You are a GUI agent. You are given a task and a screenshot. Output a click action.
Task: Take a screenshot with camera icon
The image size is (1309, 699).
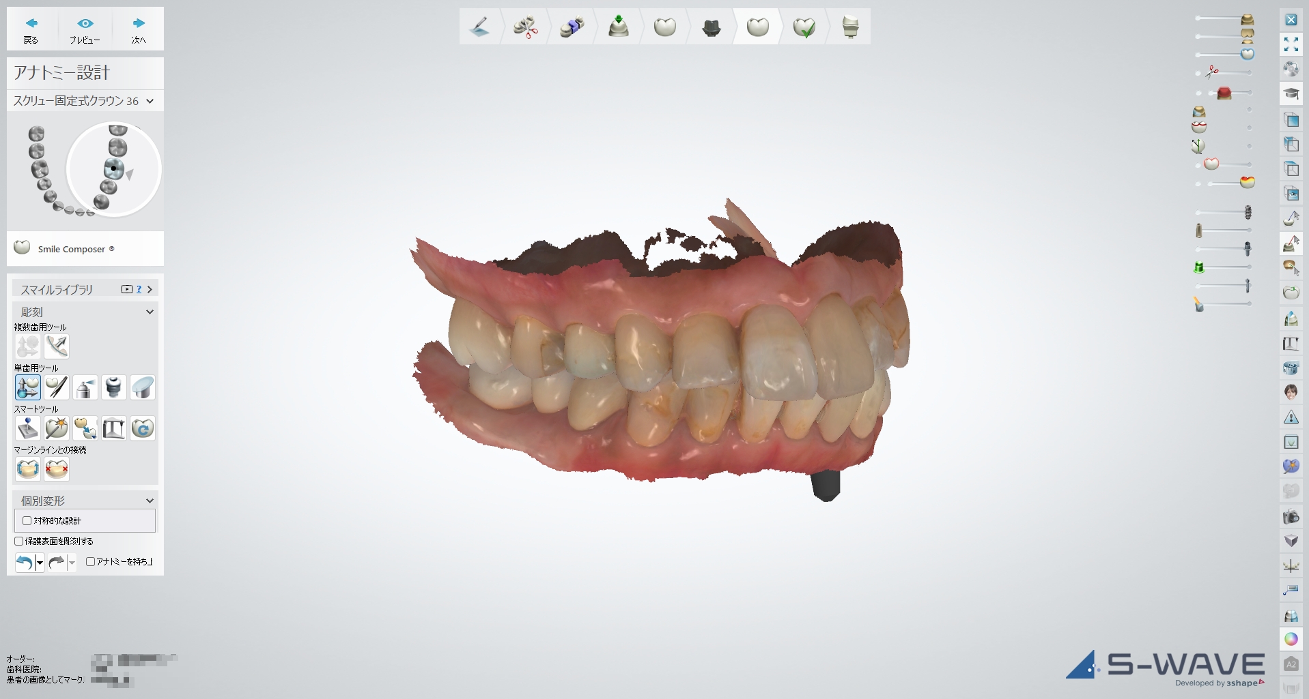pos(1291,516)
